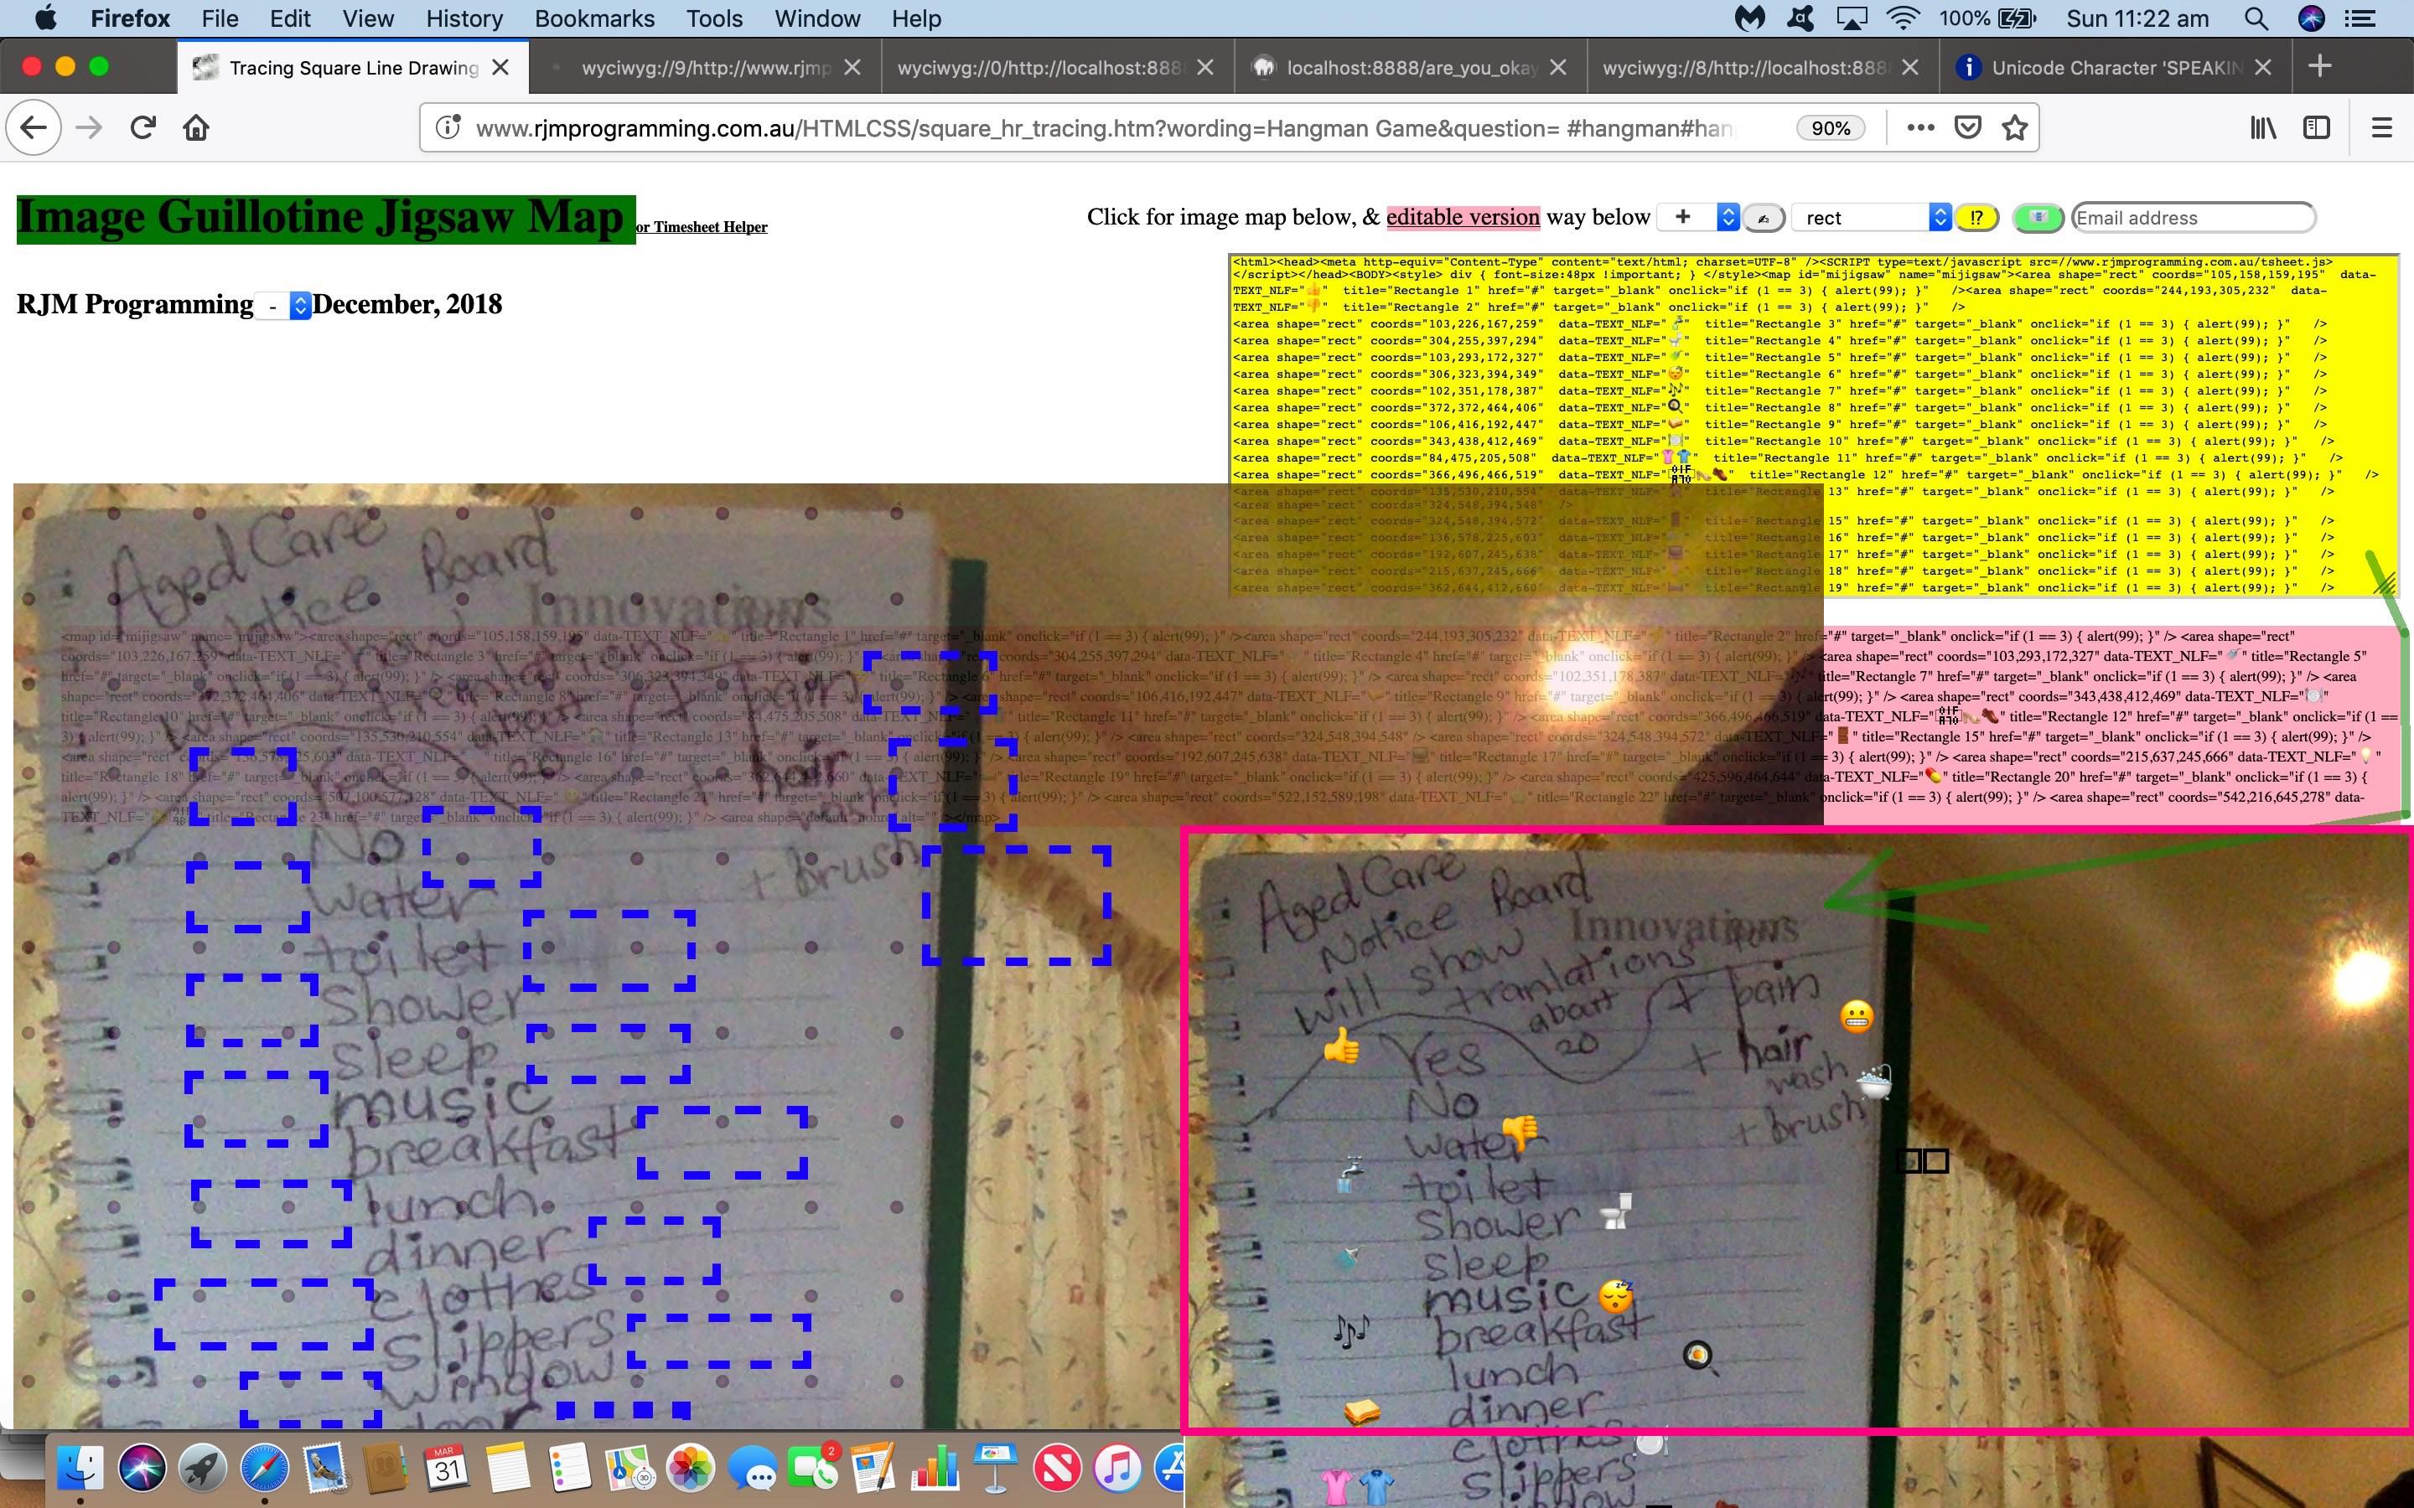Show site information for rjmprogramming.com.au

pyautogui.click(x=448, y=127)
